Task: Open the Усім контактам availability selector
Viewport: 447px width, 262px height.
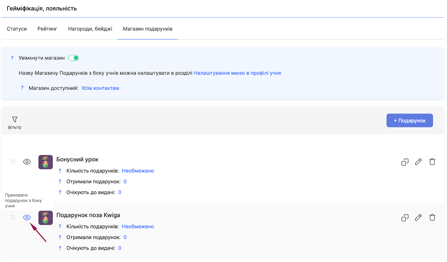Action: (100, 88)
